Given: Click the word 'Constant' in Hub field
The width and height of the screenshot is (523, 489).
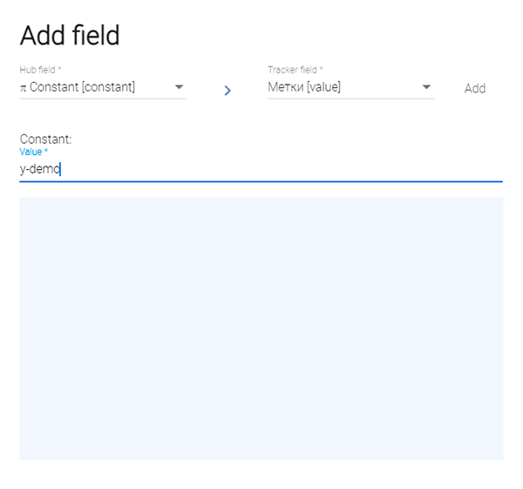Looking at the screenshot, I should point(54,87).
